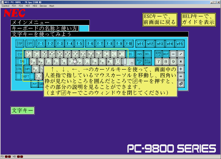
Task: Click the Q key on the keyboard diagram
Action: pyautogui.click(x=33, y=61)
